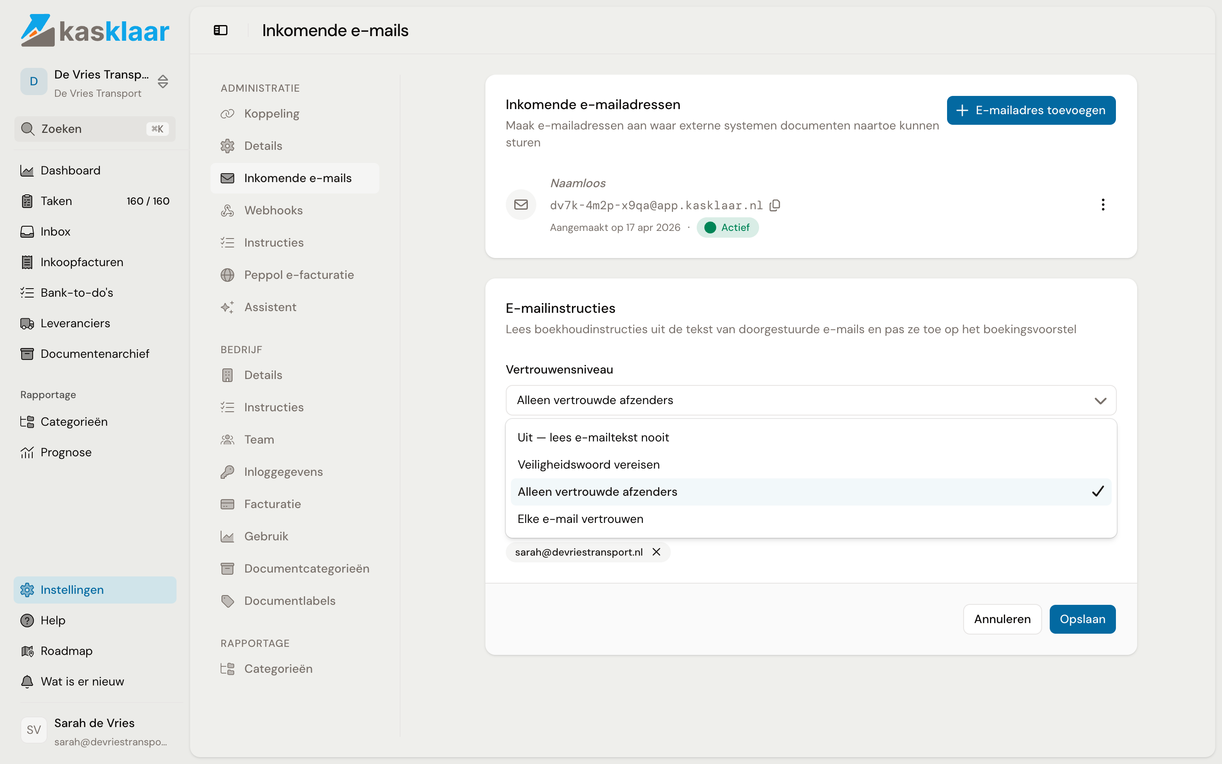Open Peppol e-facturatie settings

tap(295, 275)
